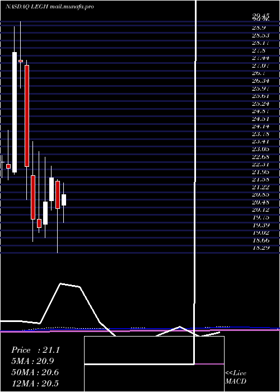Click the 23.05 price axis label
The image size is (280, 392).
point(260,150)
